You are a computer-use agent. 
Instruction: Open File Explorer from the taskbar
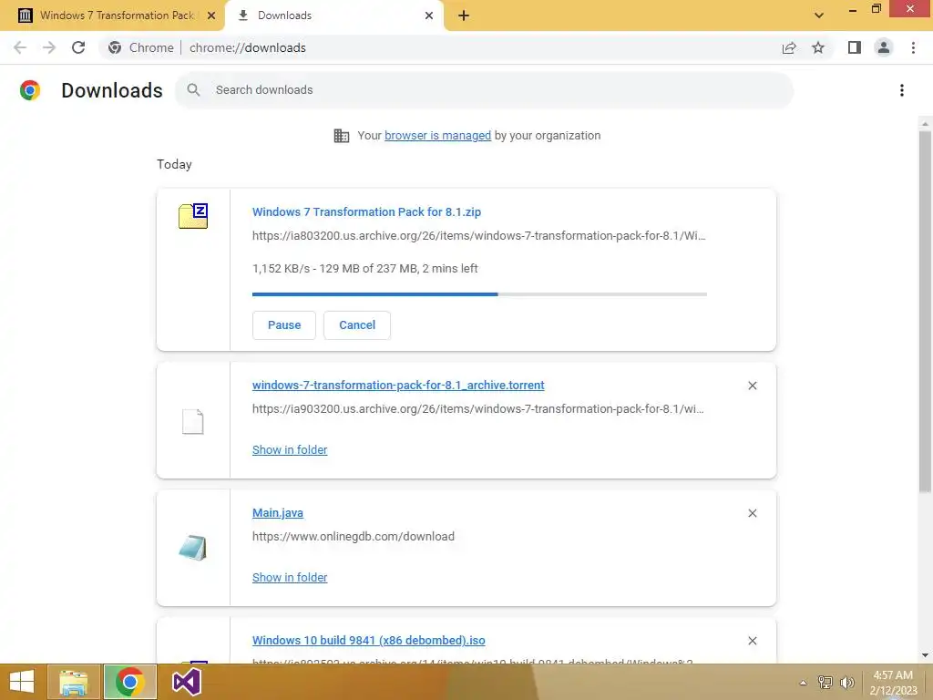(74, 682)
